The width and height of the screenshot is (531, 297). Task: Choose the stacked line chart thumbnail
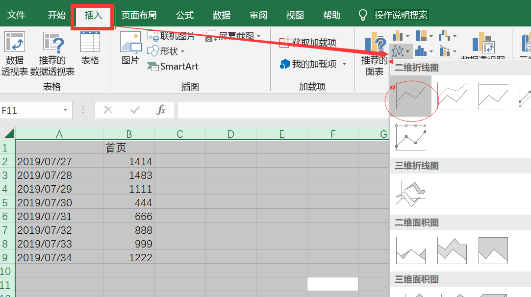click(x=452, y=96)
